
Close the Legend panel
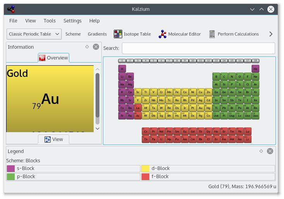tap(270, 151)
